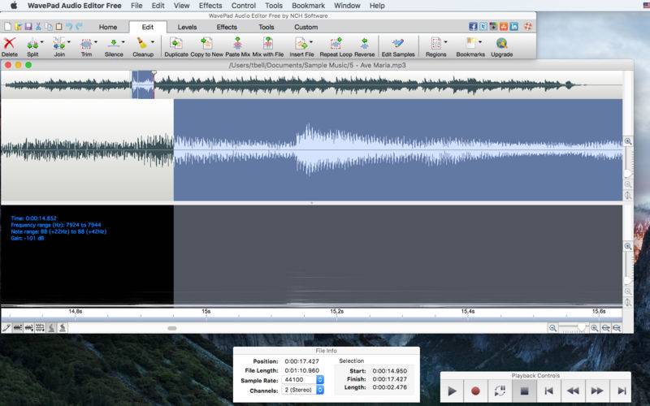Open the Sample Rate 44100 combo box

pos(302,379)
